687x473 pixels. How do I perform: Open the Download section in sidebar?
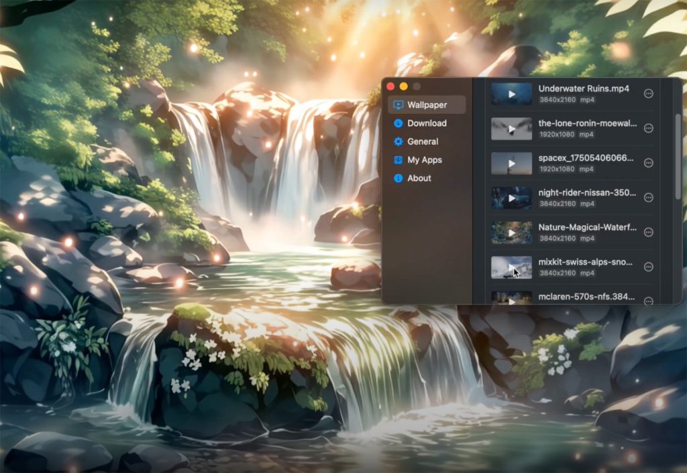click(x=426, y=123)
